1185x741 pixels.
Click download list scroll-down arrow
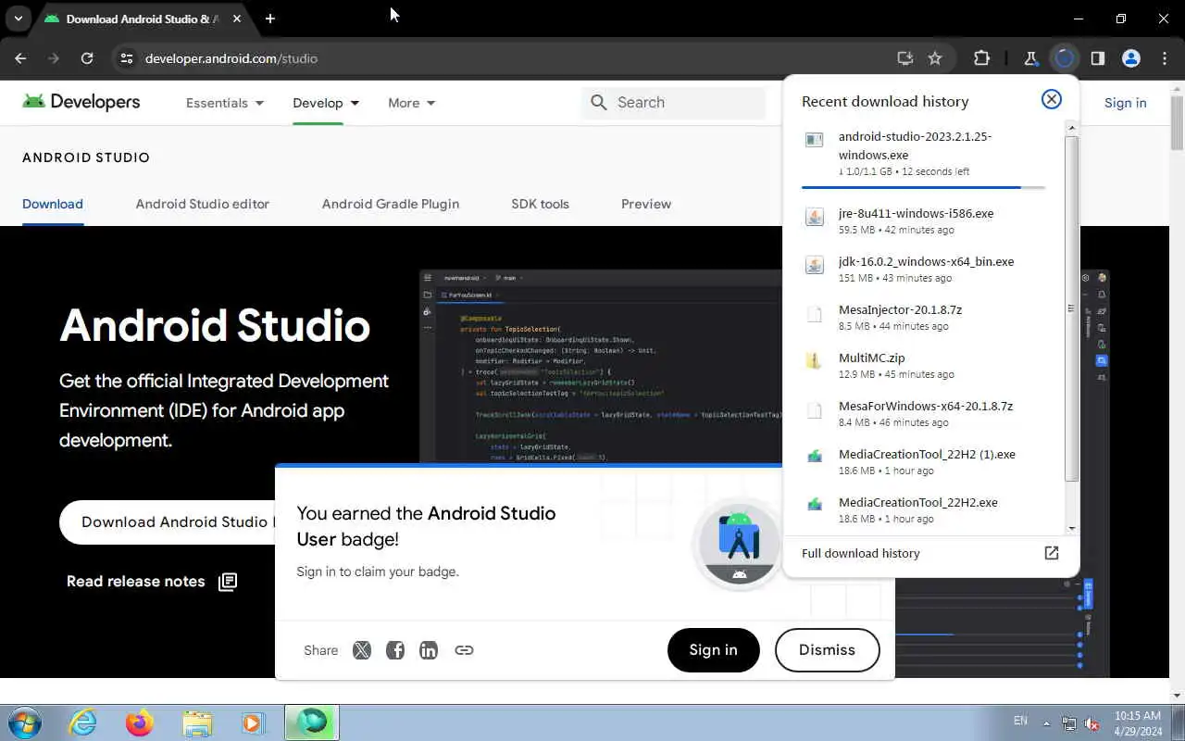(1072, 529)
